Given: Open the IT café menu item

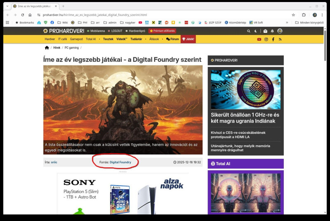Looking at the screenshot, I should 63,39.
